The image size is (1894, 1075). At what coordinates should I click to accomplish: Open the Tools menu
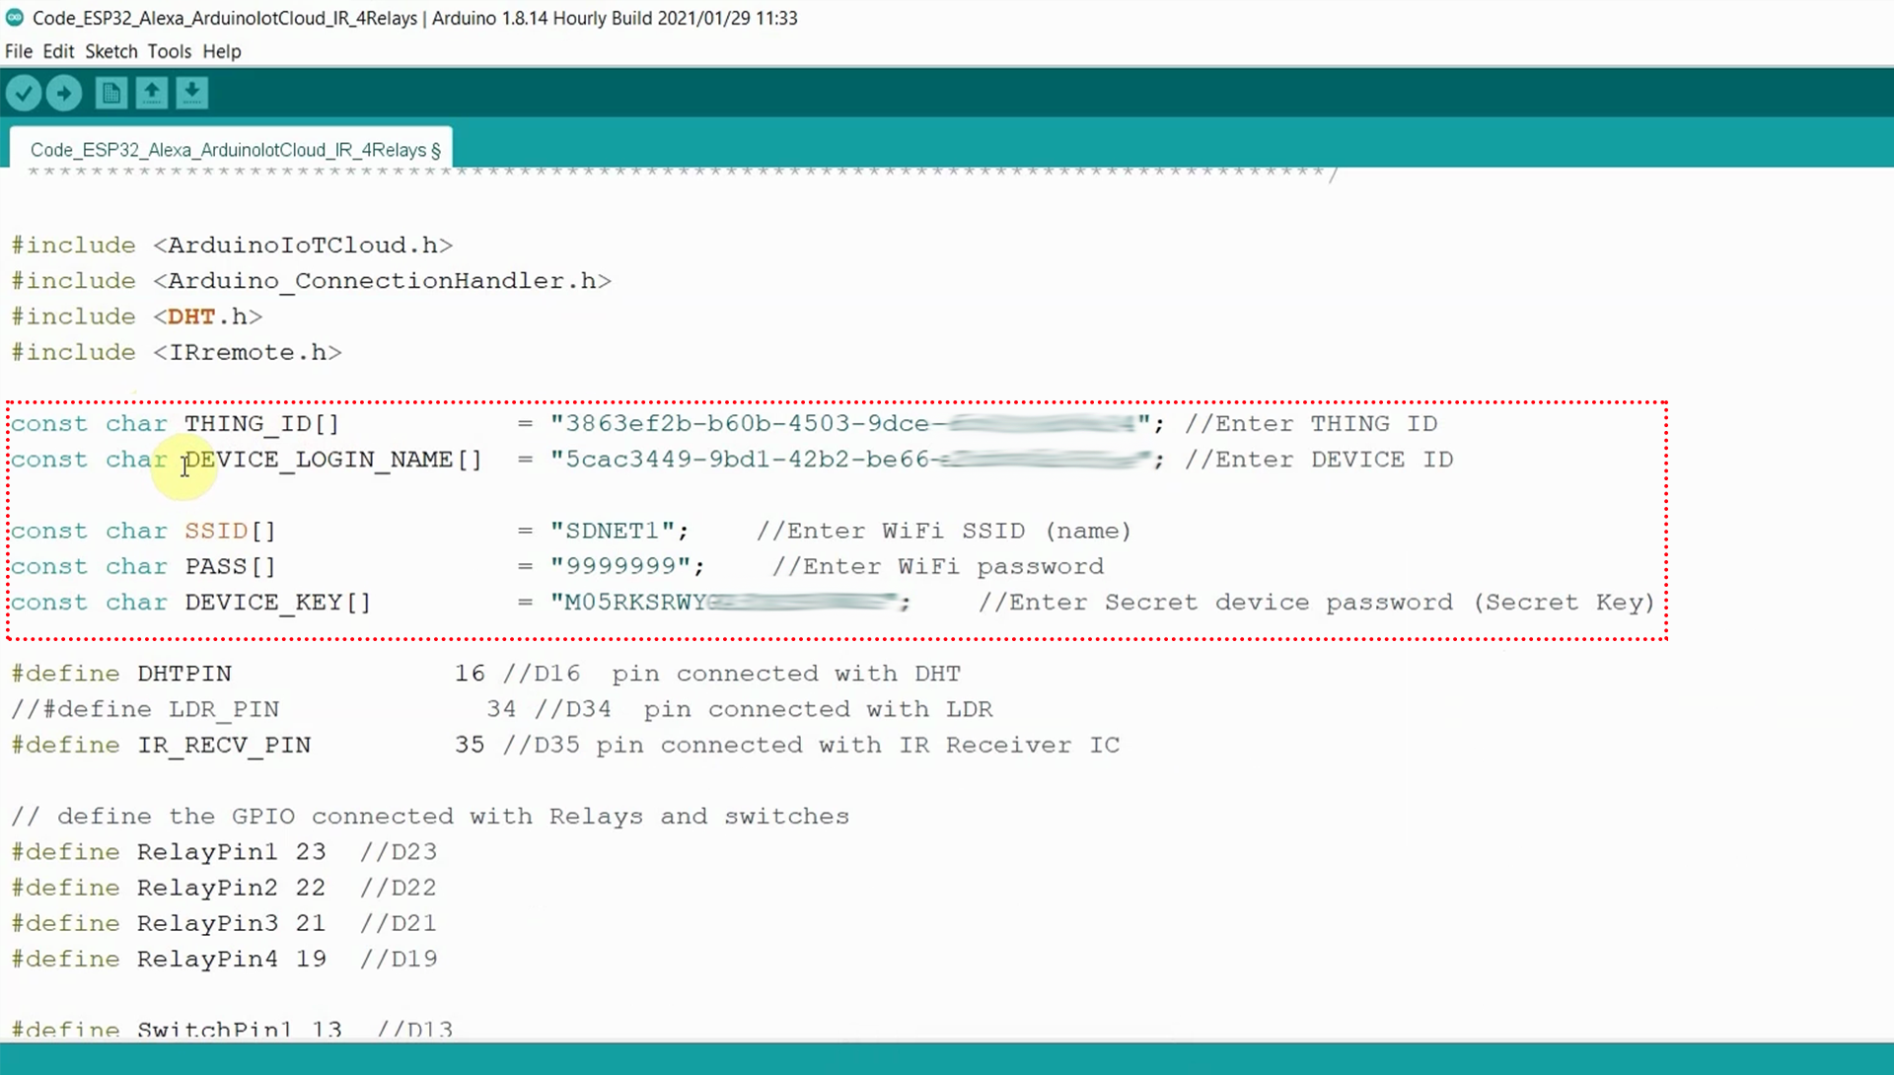pyautogui.click(x=170, y=51)
